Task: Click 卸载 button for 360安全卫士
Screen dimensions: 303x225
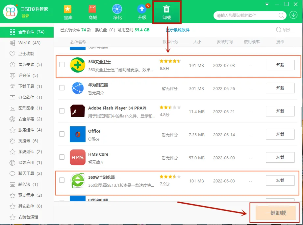Action: [280, 65]
